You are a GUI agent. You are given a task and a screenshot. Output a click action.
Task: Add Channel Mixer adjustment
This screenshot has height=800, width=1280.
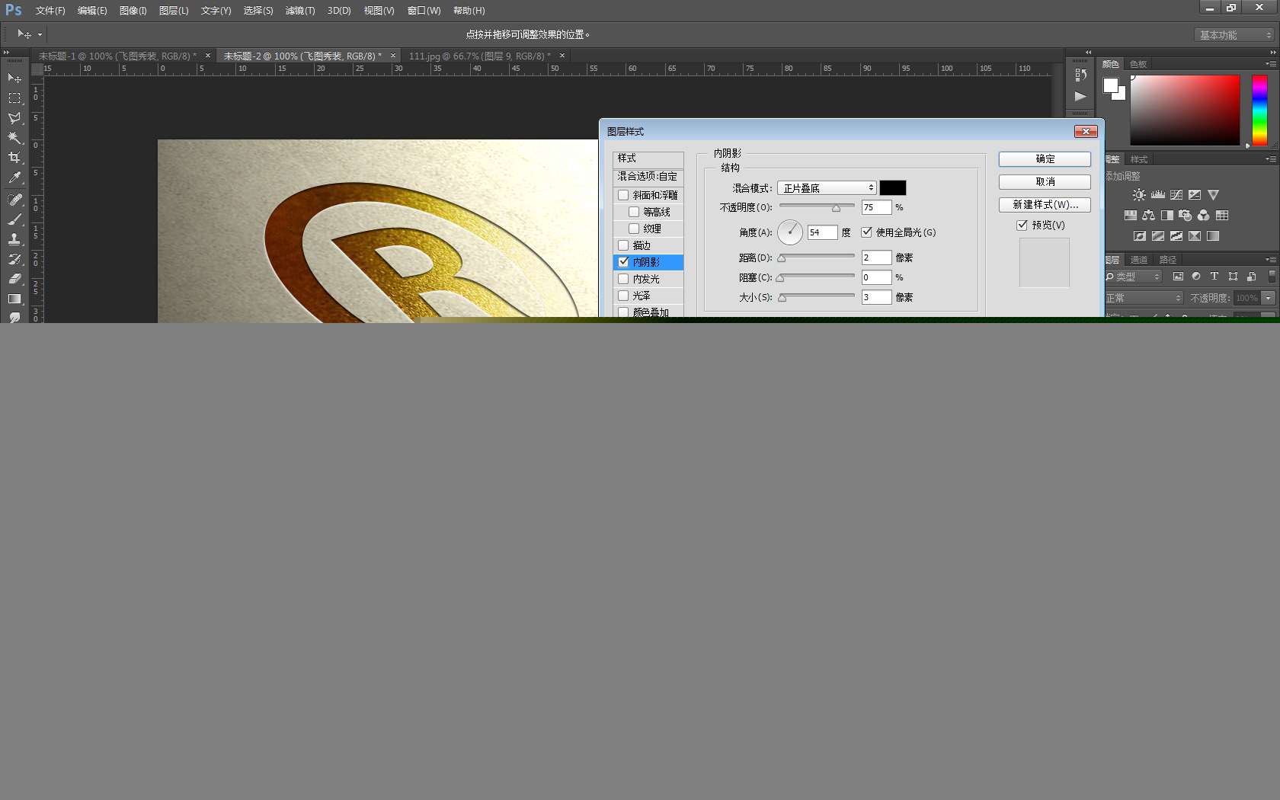[1203, 216]
